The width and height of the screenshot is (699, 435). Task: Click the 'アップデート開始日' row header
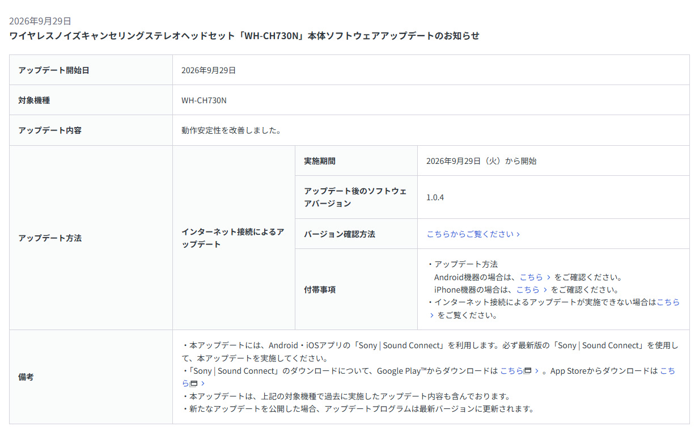point(91,70)
